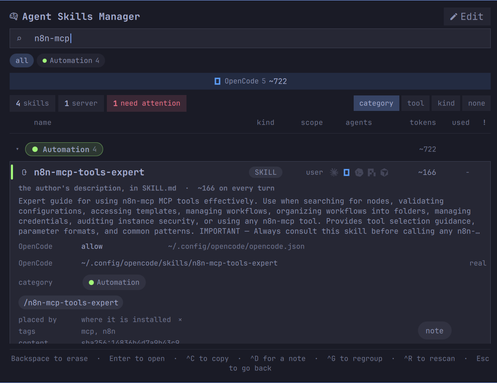Click the /n8n-mcp-tools-expert command chip

click(71, 303)
